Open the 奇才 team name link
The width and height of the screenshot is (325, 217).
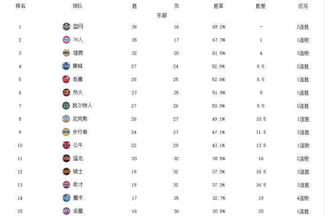[78, 185]
